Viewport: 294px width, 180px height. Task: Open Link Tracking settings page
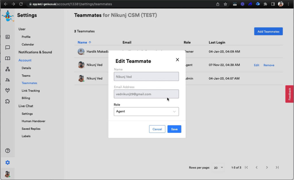[31, 91]
